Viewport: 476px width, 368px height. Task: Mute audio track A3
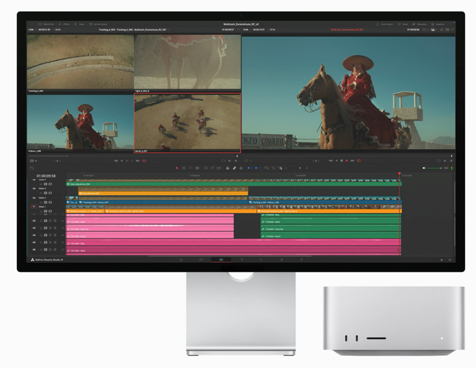pos(55,228)
